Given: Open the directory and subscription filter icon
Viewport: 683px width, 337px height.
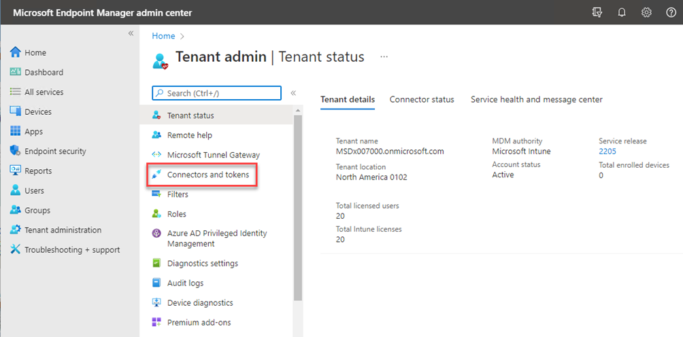Looking at the screenshot, I should [x=597, y=13].
